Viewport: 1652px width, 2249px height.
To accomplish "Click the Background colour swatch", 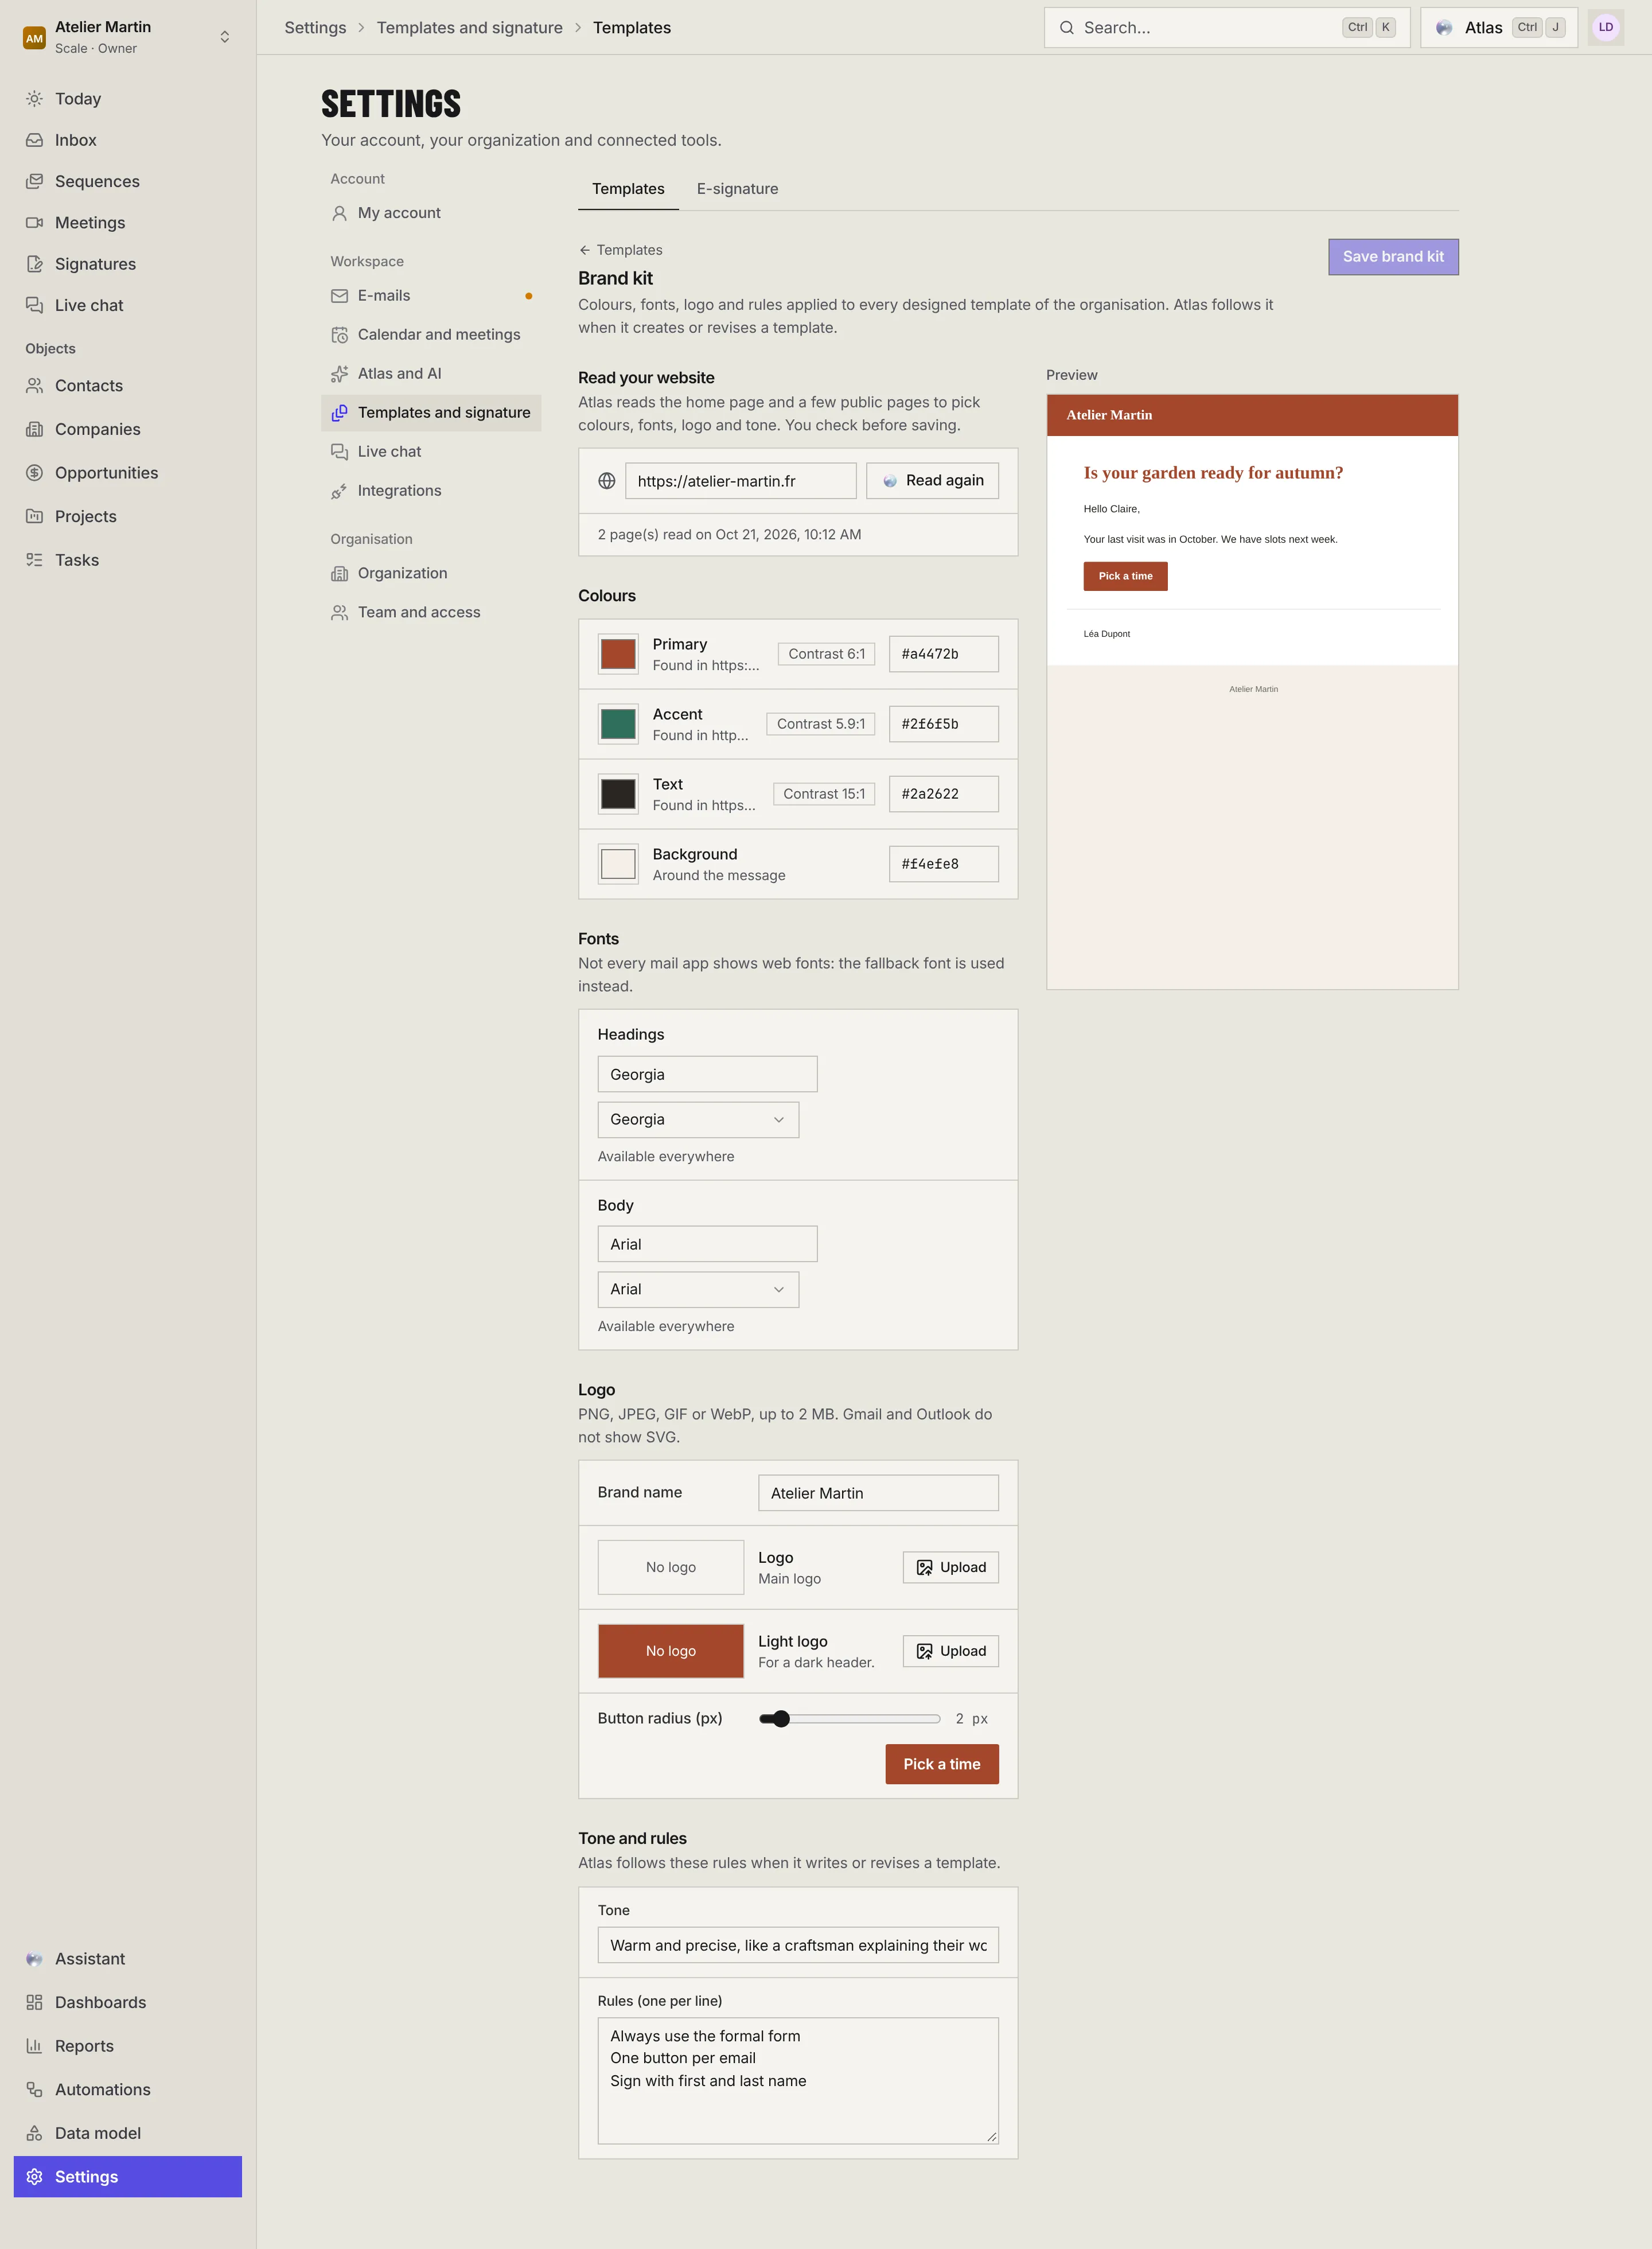I will [x=618, y=864].
